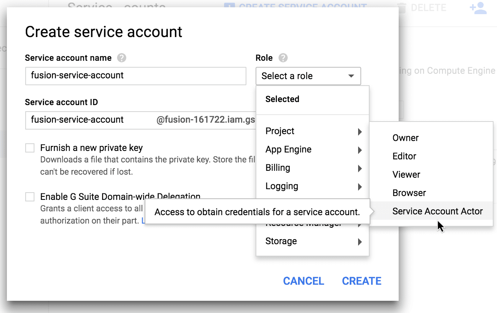Enable the Furnish a new private key checkbox
The width and height of the screenshot is (497, 313).
coord(30,148)
